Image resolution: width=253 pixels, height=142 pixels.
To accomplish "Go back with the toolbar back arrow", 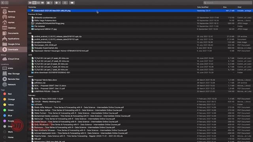I will [3, 3].
